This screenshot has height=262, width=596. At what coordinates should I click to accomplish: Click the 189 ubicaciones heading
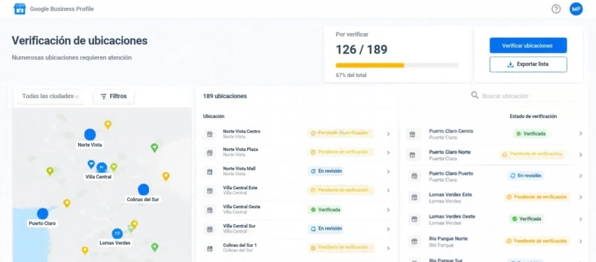click(x=224, y=96)
